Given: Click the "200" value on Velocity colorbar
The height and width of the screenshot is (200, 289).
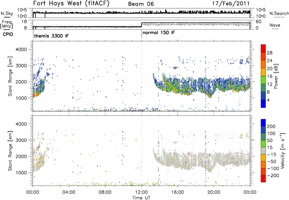Looking at the screenshot, I should point(271,126).
